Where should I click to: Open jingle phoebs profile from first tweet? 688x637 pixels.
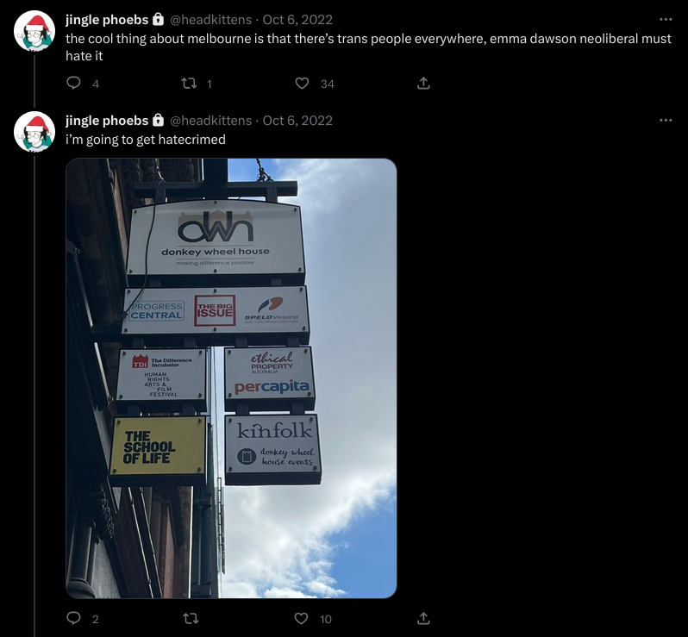pos(107,20)
